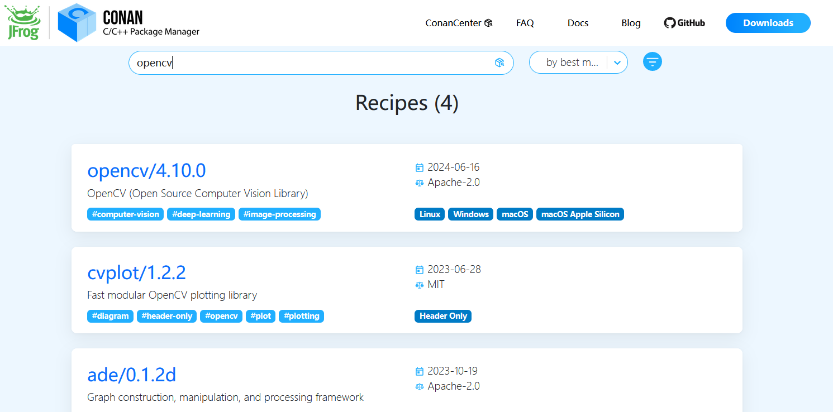
Task: Open the ade/0.1.2d recipe
Action: (132, 374)
